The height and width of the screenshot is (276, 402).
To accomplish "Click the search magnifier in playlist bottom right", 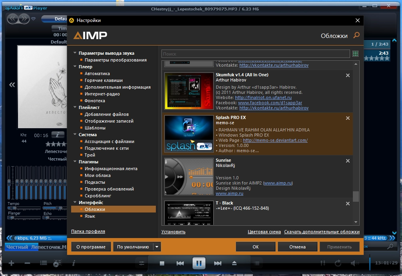I will click(390, 246).
